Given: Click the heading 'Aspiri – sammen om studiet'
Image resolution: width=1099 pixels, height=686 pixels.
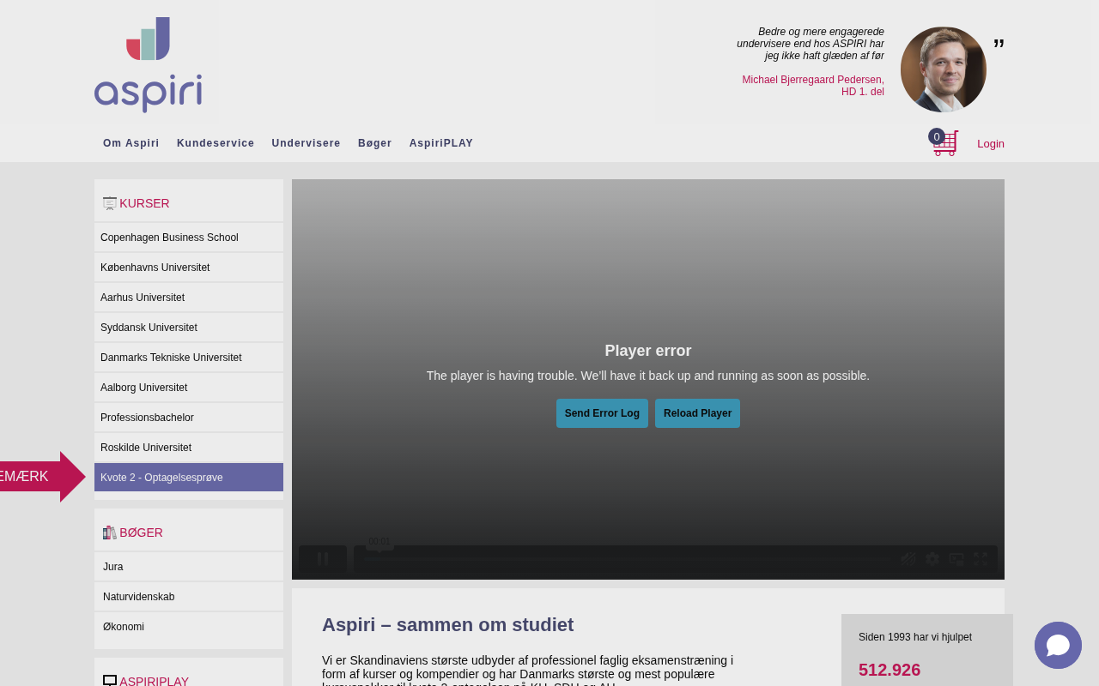Looking at the screenshot, I should (x=447, y=625).
